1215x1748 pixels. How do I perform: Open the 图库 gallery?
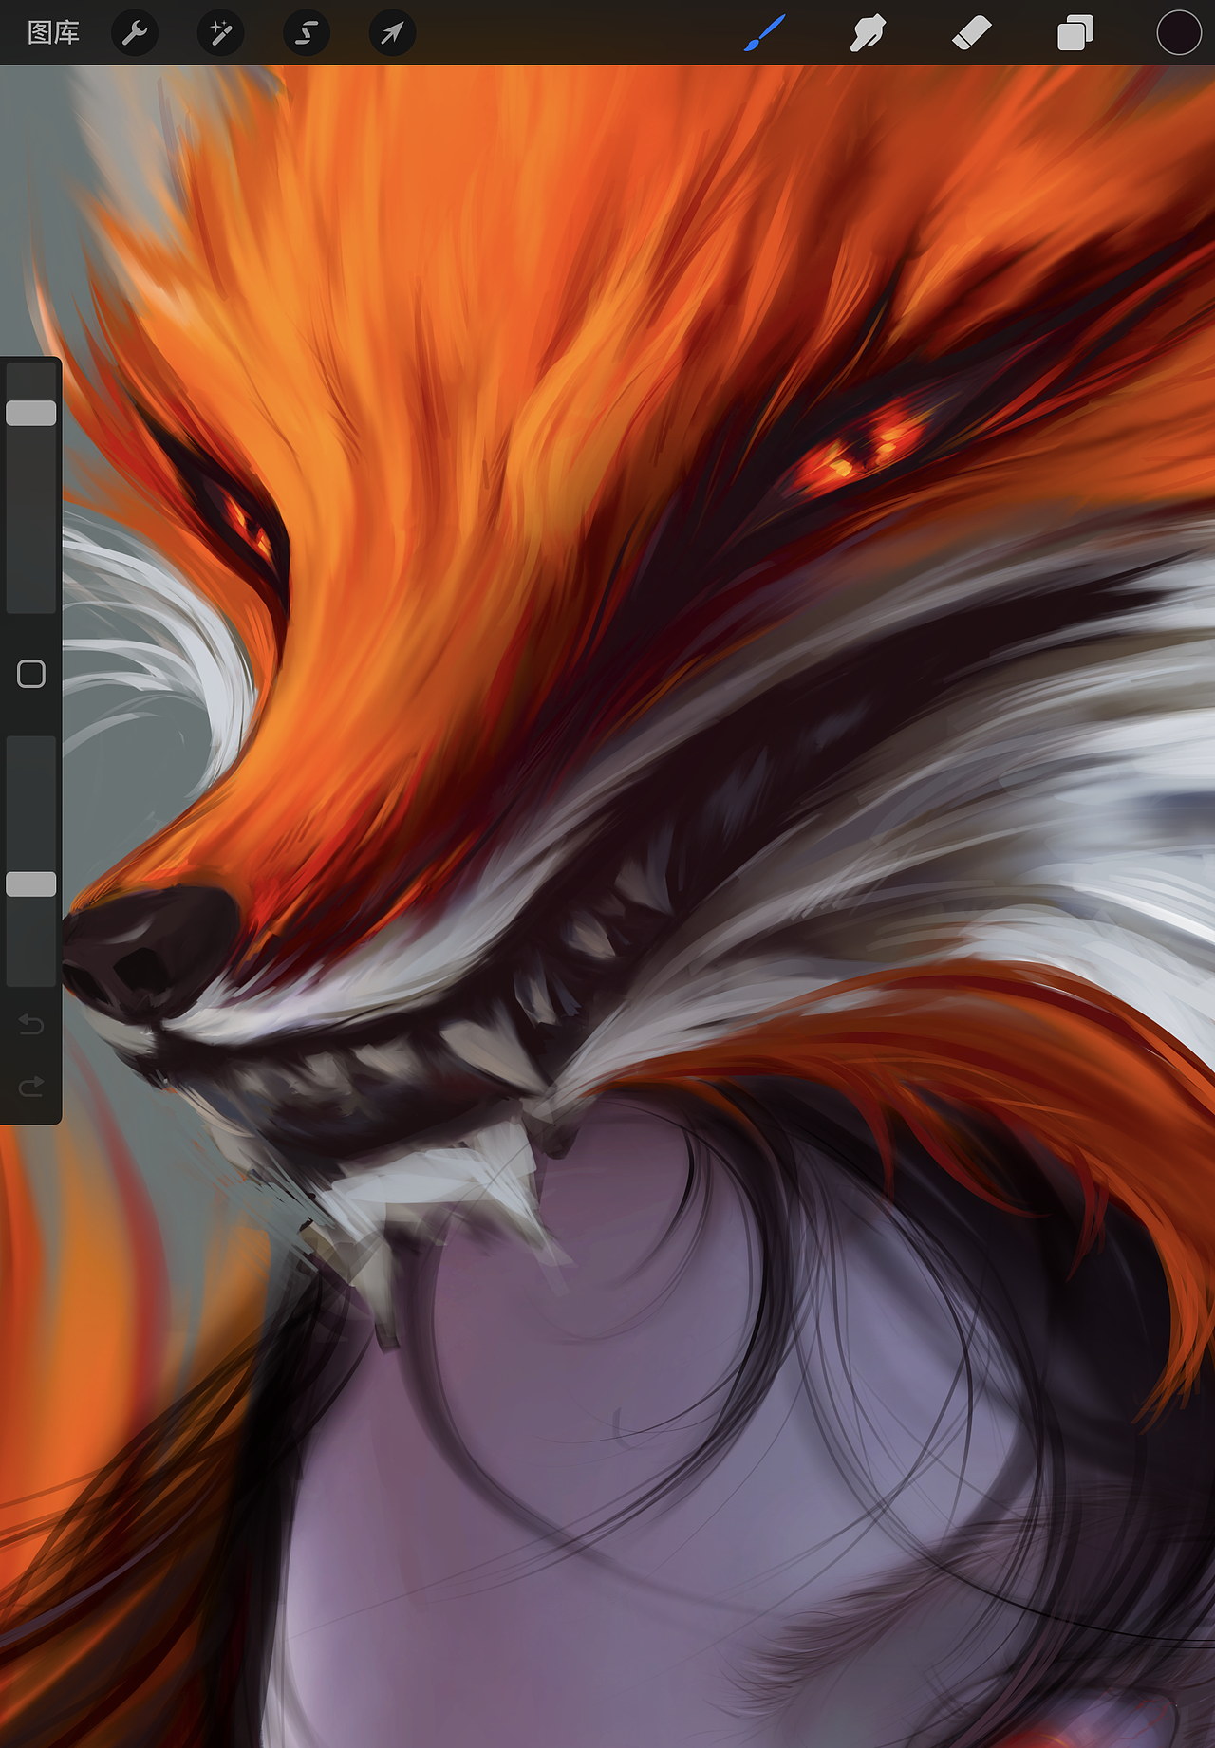pyautogui.click(x=53, y=33)
